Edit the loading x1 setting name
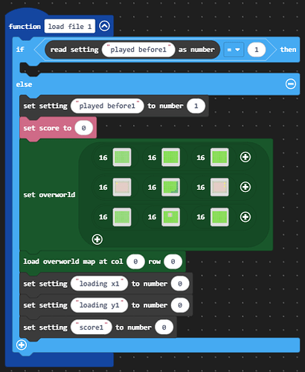 (99, 283)
